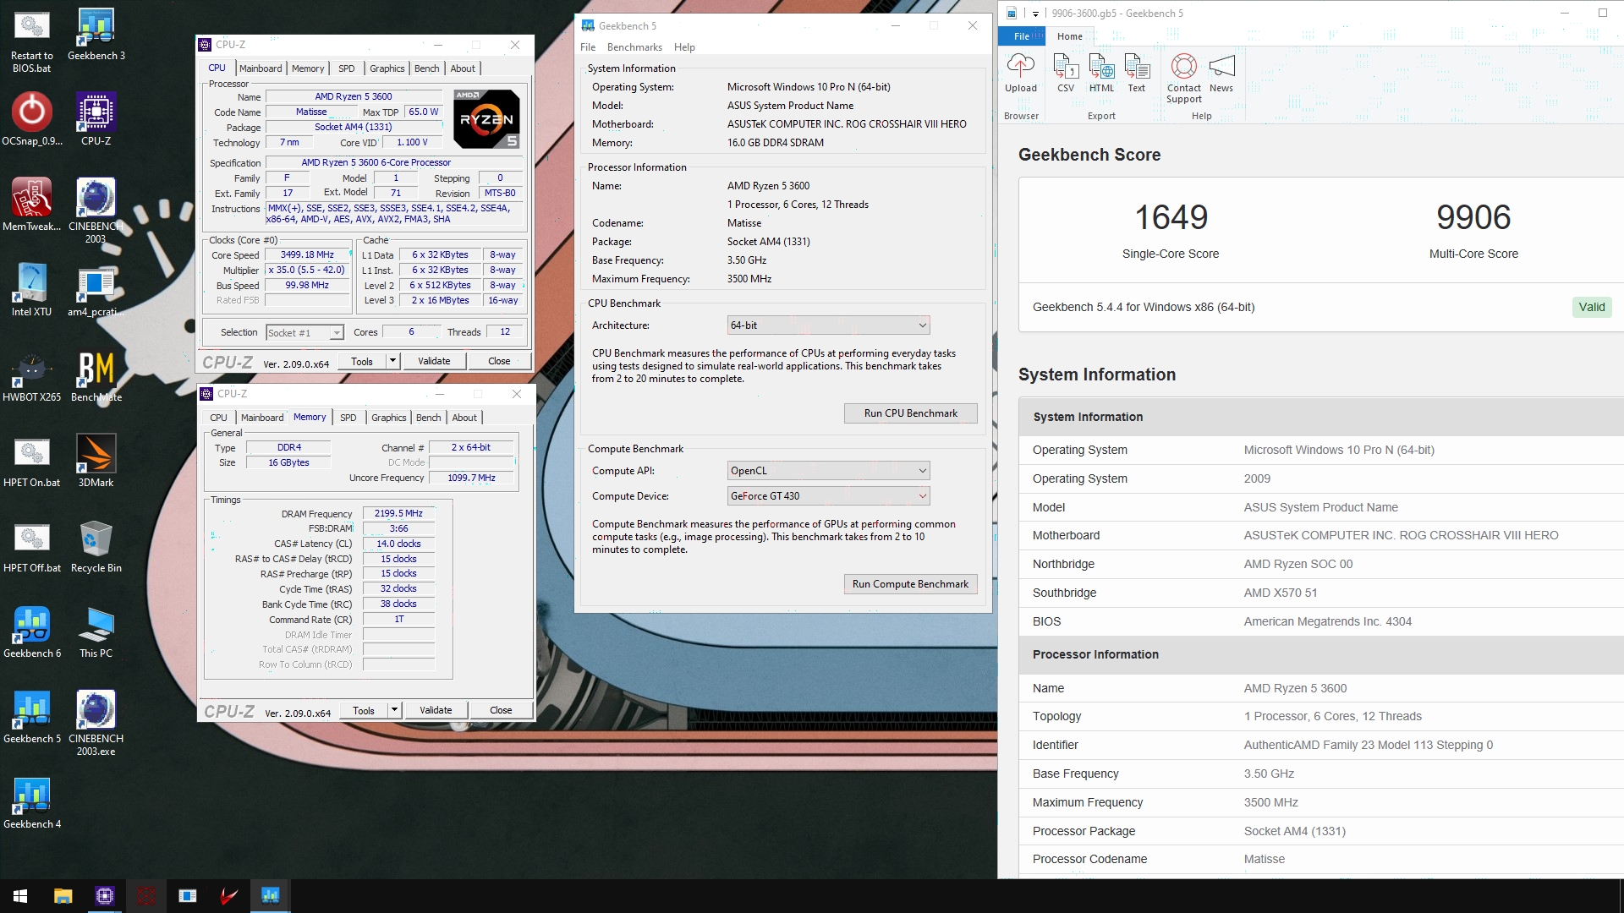
Task: Open Help menu in Geekbench 5
Action: point(684,47)
